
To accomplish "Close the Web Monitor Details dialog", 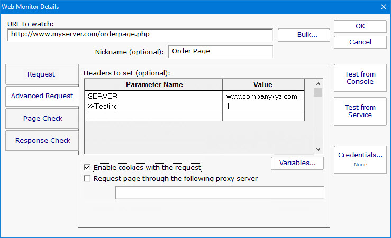I will point(383,7).
